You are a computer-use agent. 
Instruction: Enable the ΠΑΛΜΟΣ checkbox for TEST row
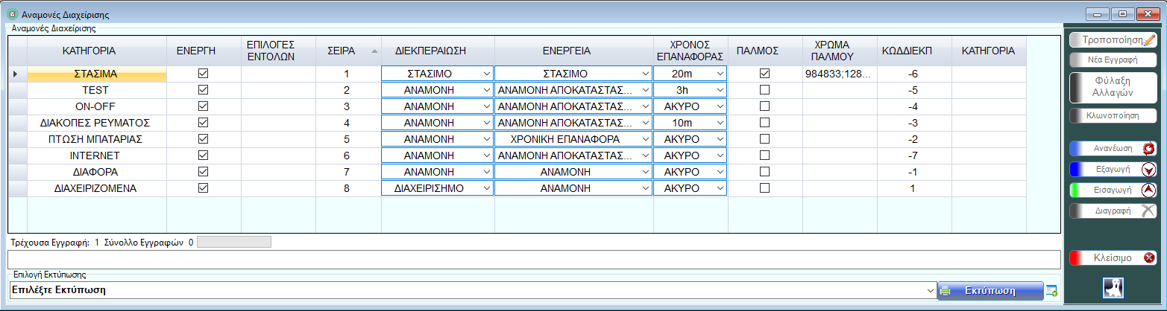pos(764,90)
